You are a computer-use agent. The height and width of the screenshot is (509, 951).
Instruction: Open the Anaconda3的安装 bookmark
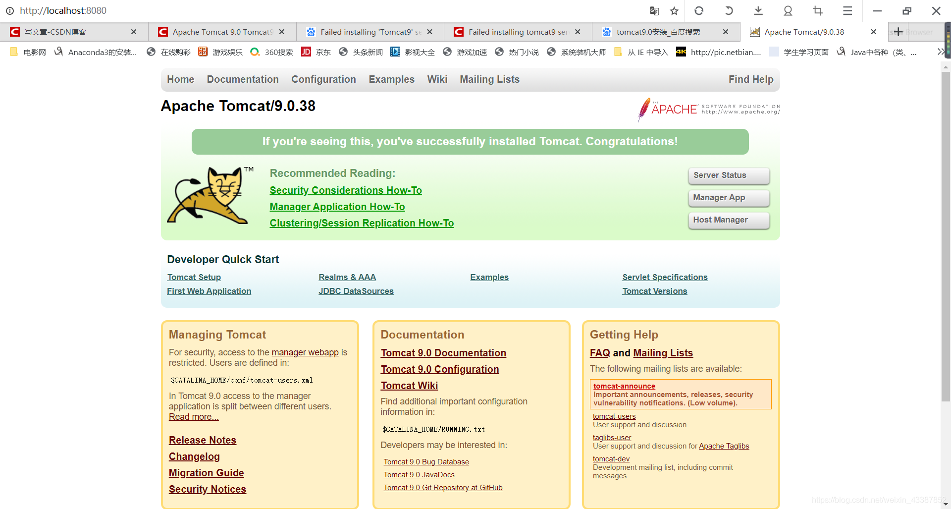(x=96, y=52)
